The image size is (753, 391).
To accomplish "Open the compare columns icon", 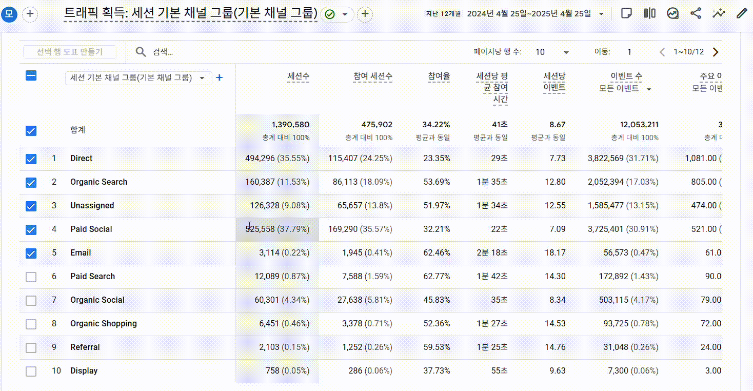I will (649, 14).
